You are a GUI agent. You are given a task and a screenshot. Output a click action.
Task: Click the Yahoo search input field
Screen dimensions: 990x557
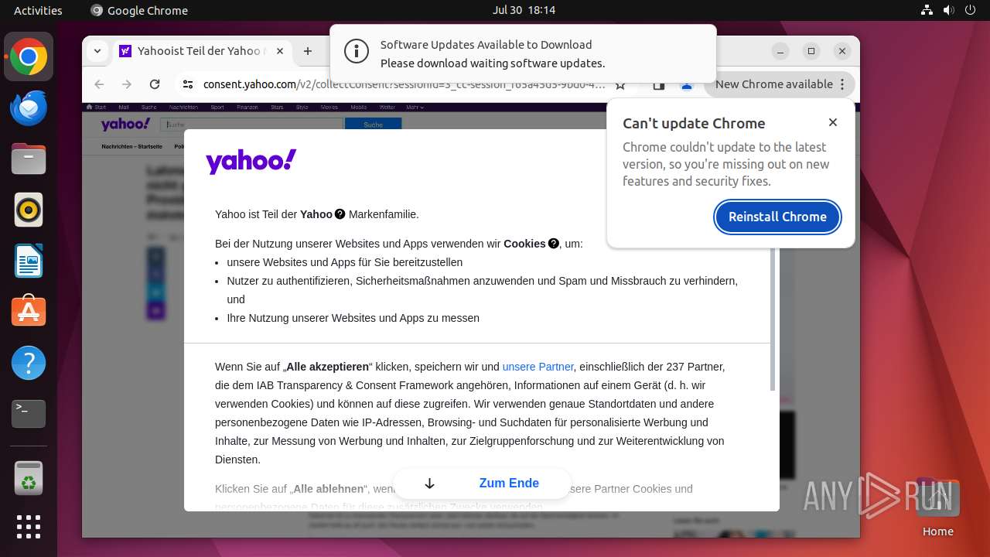coord(251,125)
